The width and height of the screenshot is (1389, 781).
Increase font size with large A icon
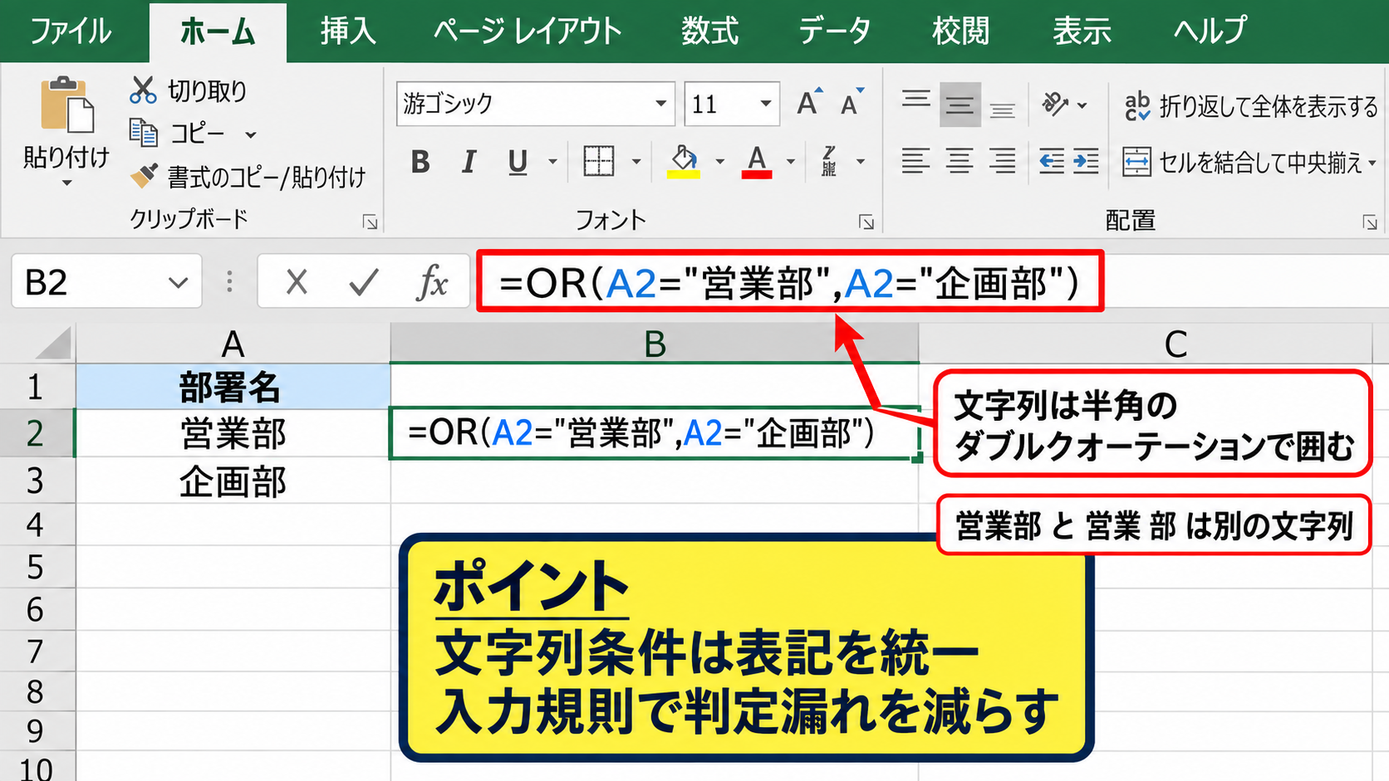click(809, 103)
